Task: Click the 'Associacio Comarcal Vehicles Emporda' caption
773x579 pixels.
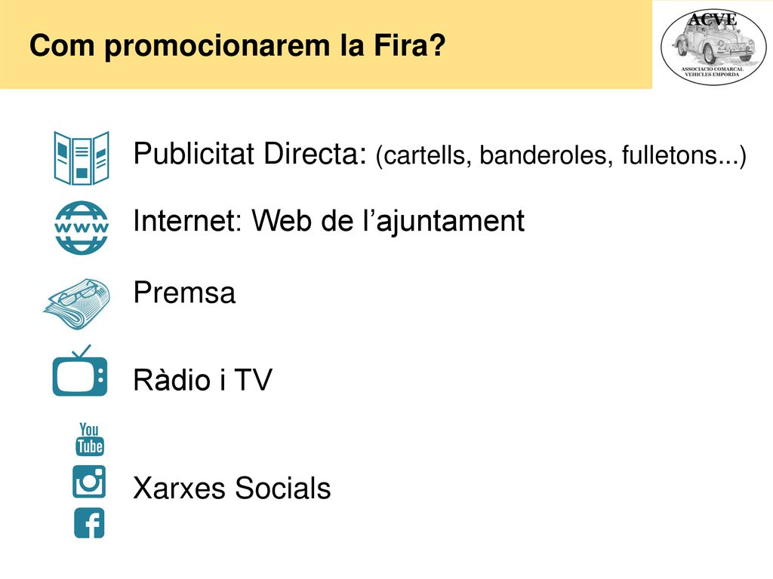Action: (712, 72)
